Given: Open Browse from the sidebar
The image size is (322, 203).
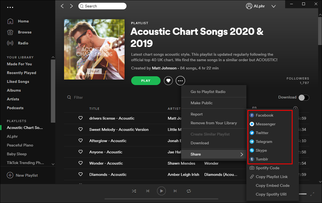Looking at the screenshot, I should pos(24,32).
